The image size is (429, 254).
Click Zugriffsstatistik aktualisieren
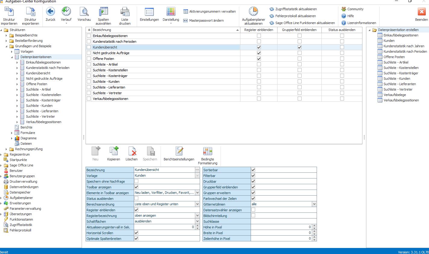click(x=293, y=9)
